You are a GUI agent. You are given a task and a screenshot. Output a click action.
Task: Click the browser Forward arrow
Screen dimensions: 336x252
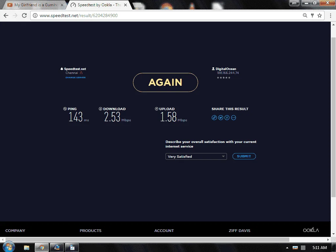15,15
